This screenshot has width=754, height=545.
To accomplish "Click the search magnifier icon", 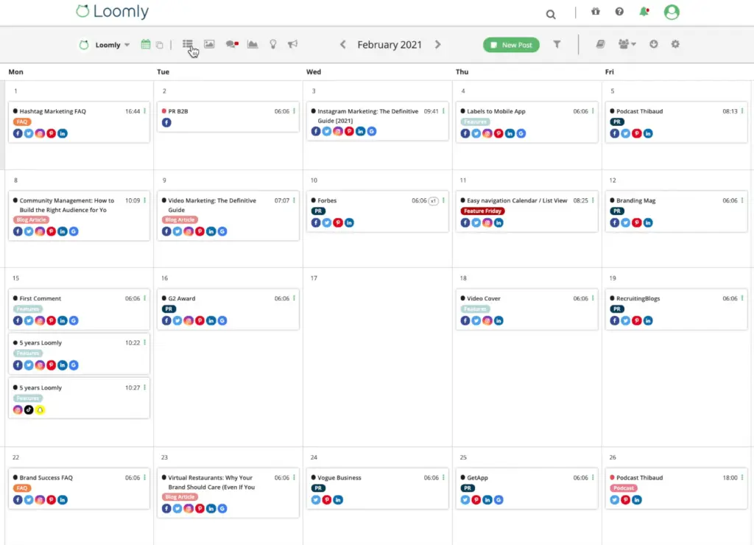I will tap(551, 13).
